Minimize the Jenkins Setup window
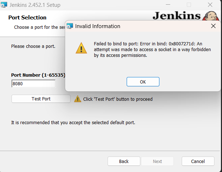This screenshot has height=172, width=222. (x=168, y=5)
